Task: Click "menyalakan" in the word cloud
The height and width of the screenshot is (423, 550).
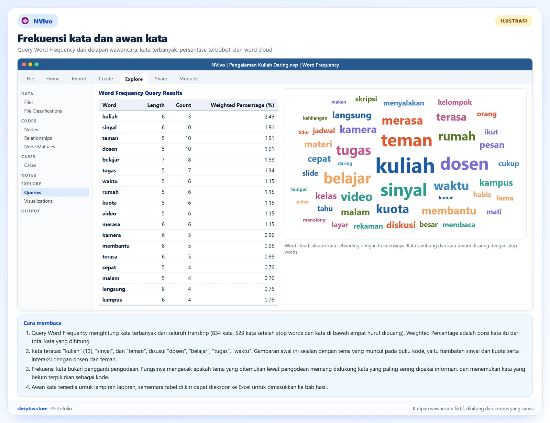Action: tap(404, 103)
